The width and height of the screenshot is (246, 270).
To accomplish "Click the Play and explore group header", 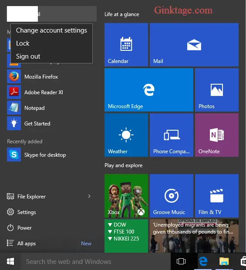I will (x=123, y=165).
